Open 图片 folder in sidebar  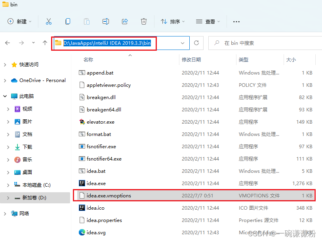27,122
